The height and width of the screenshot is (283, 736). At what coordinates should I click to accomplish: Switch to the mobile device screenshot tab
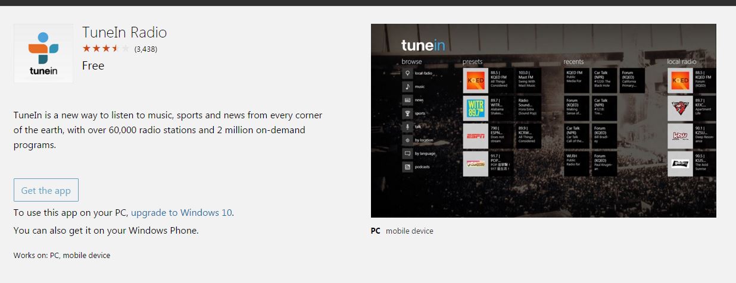[x=409, y=231]
